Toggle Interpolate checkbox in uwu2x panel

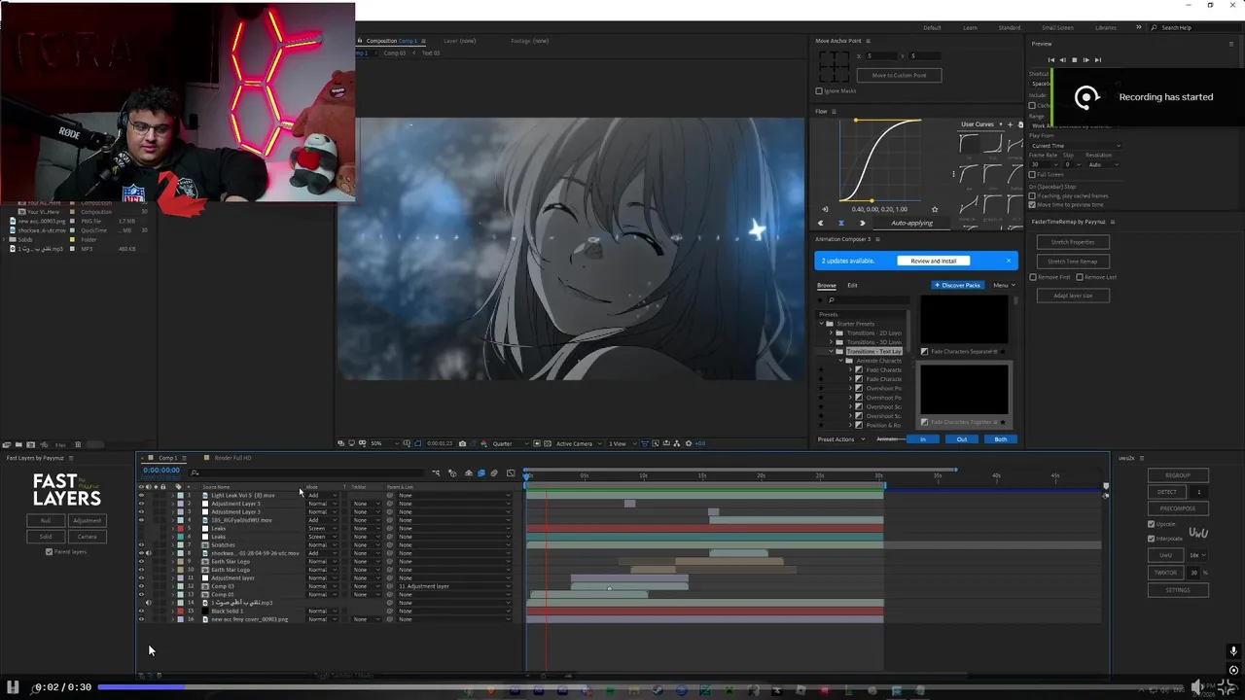coord(1152,539)
